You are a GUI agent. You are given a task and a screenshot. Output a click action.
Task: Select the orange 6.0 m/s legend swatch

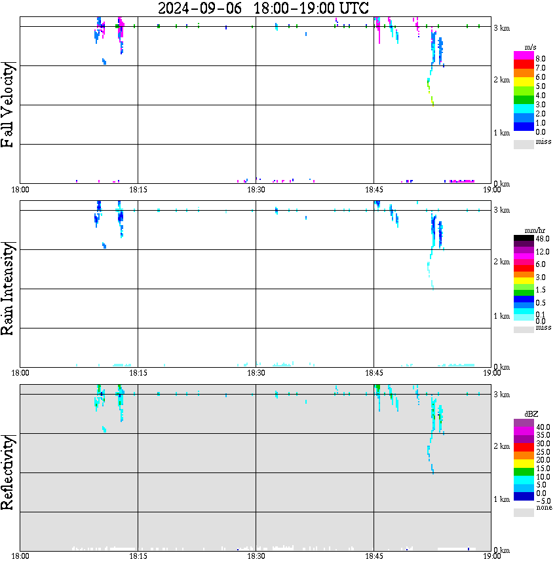coord(524,73)
